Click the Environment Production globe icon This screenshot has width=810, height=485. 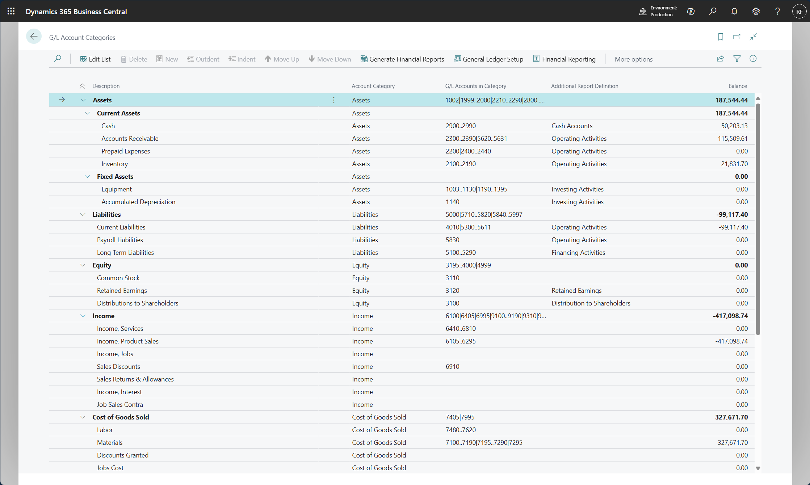point(643,11)
